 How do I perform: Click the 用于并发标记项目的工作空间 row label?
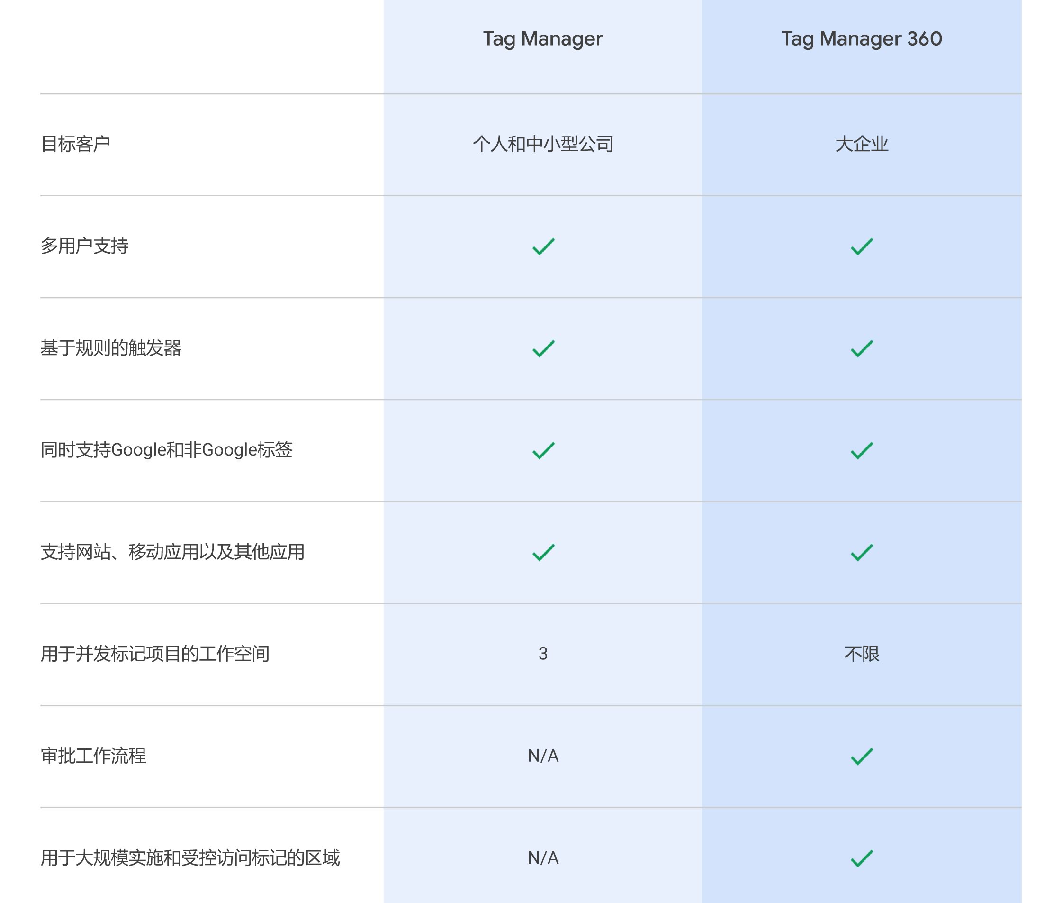tap(155, 654)
